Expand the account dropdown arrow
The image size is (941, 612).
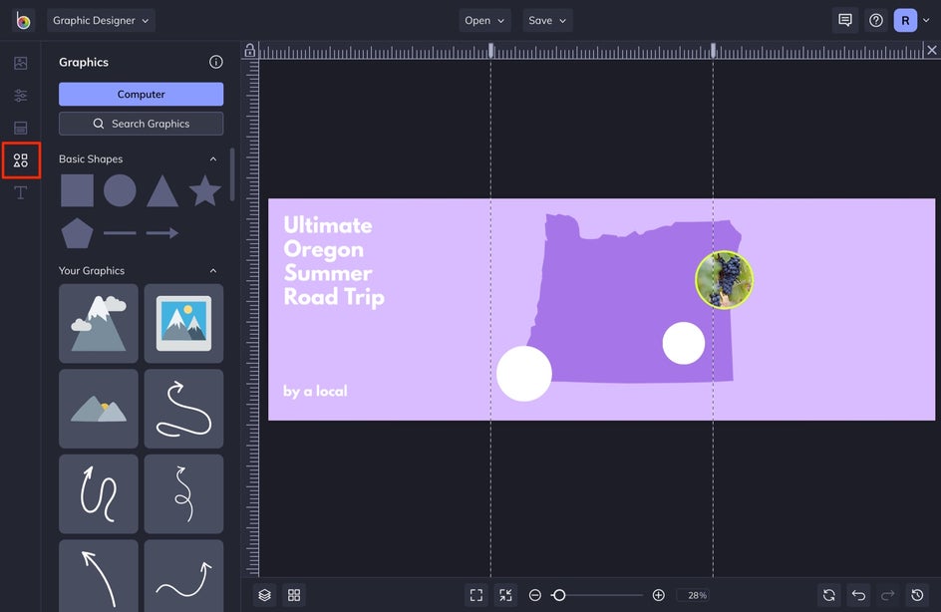[927, 20]
